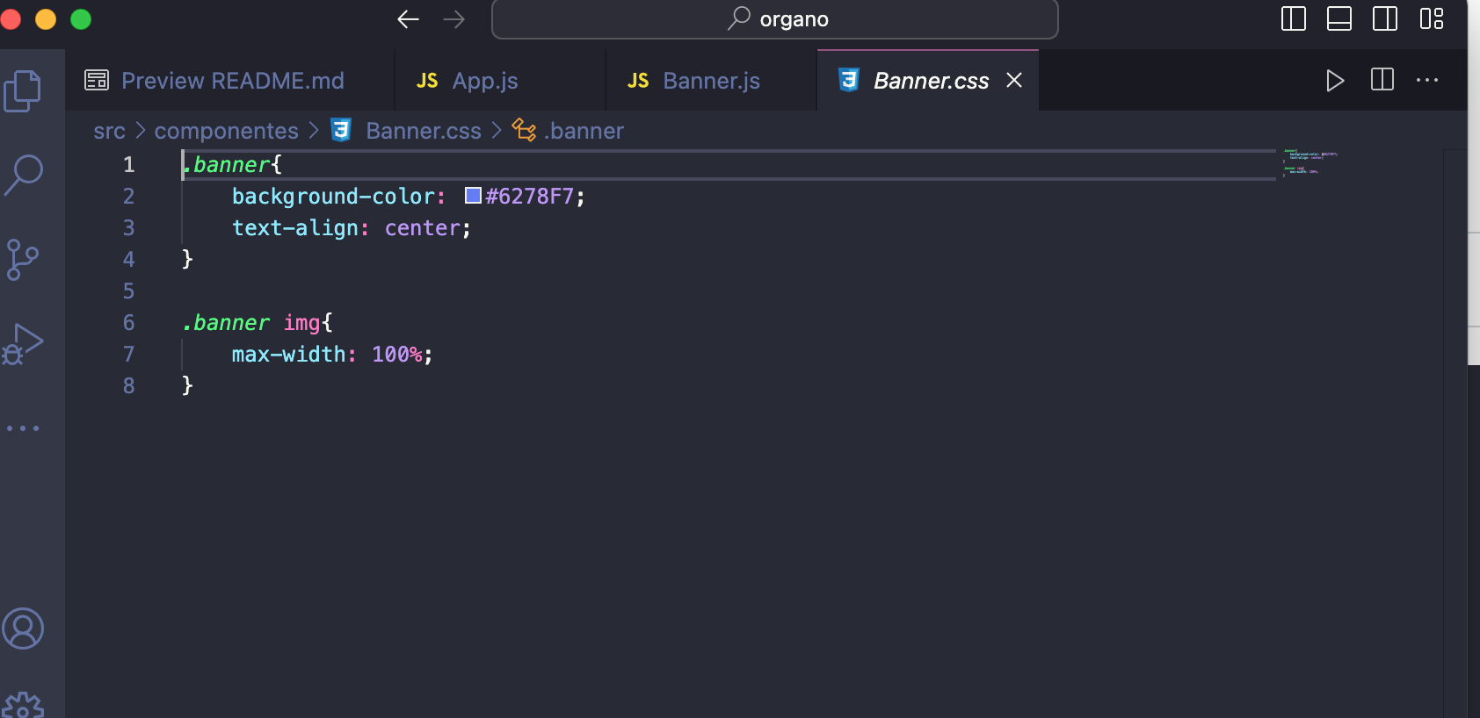1480x718 pixels.
Task: Click the background-color property text
Action: point(333,197)
